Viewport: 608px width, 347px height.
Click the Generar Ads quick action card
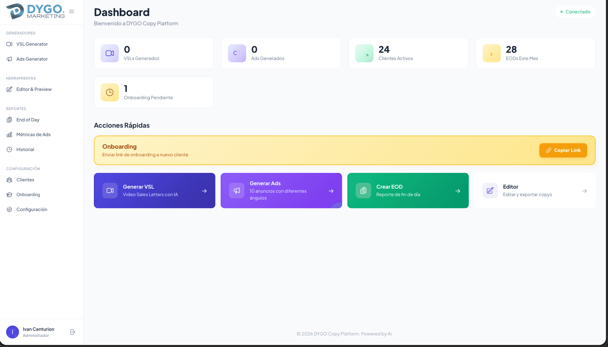pyautogui.click(x=281, y=191)
